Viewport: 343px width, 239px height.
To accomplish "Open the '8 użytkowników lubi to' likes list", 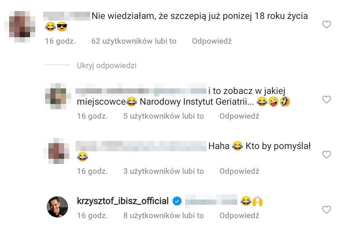I will [163, 216].
